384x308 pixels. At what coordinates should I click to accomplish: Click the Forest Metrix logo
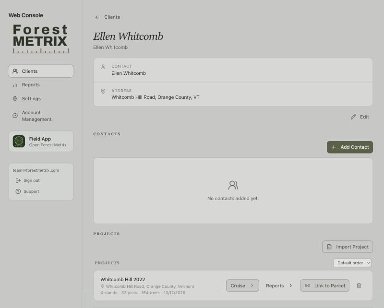coord(41,39)
